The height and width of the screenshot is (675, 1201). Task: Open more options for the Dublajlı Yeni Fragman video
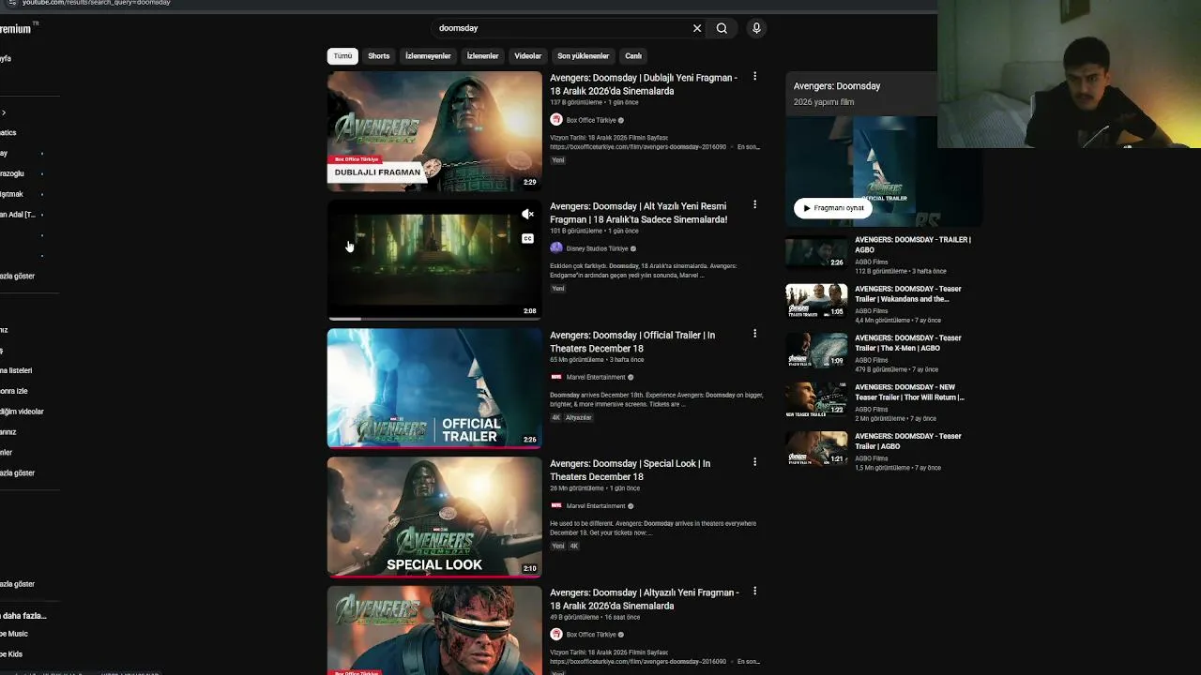(754, 77)
